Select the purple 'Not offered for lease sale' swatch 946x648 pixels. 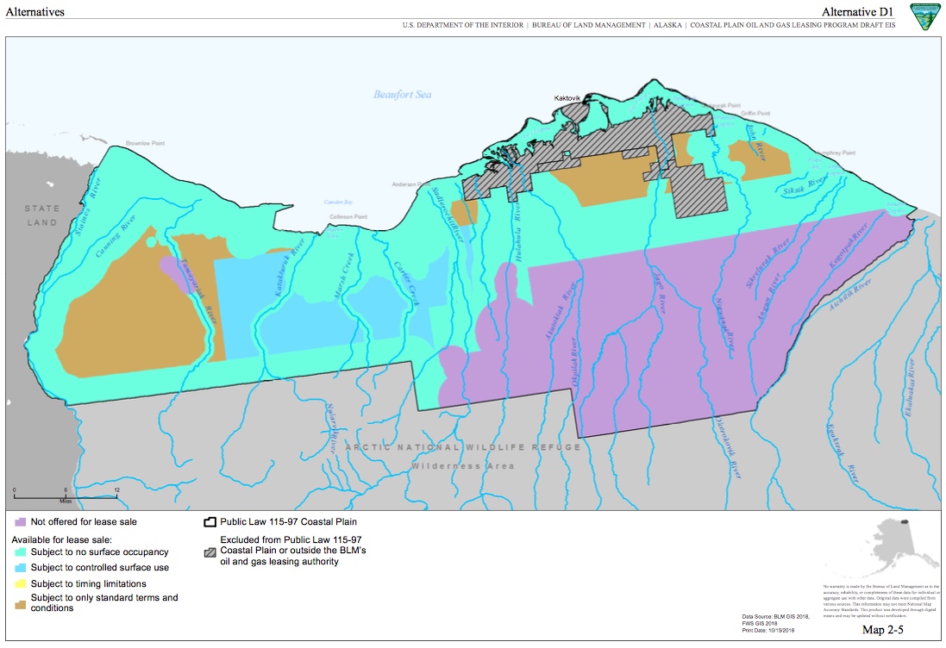pyautogui.click(x=20, y=521)
